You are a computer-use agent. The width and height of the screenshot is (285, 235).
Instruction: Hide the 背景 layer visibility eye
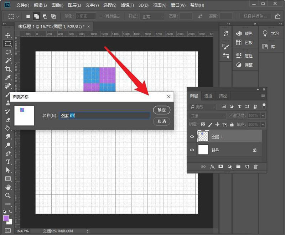click(x=192, y=150)
